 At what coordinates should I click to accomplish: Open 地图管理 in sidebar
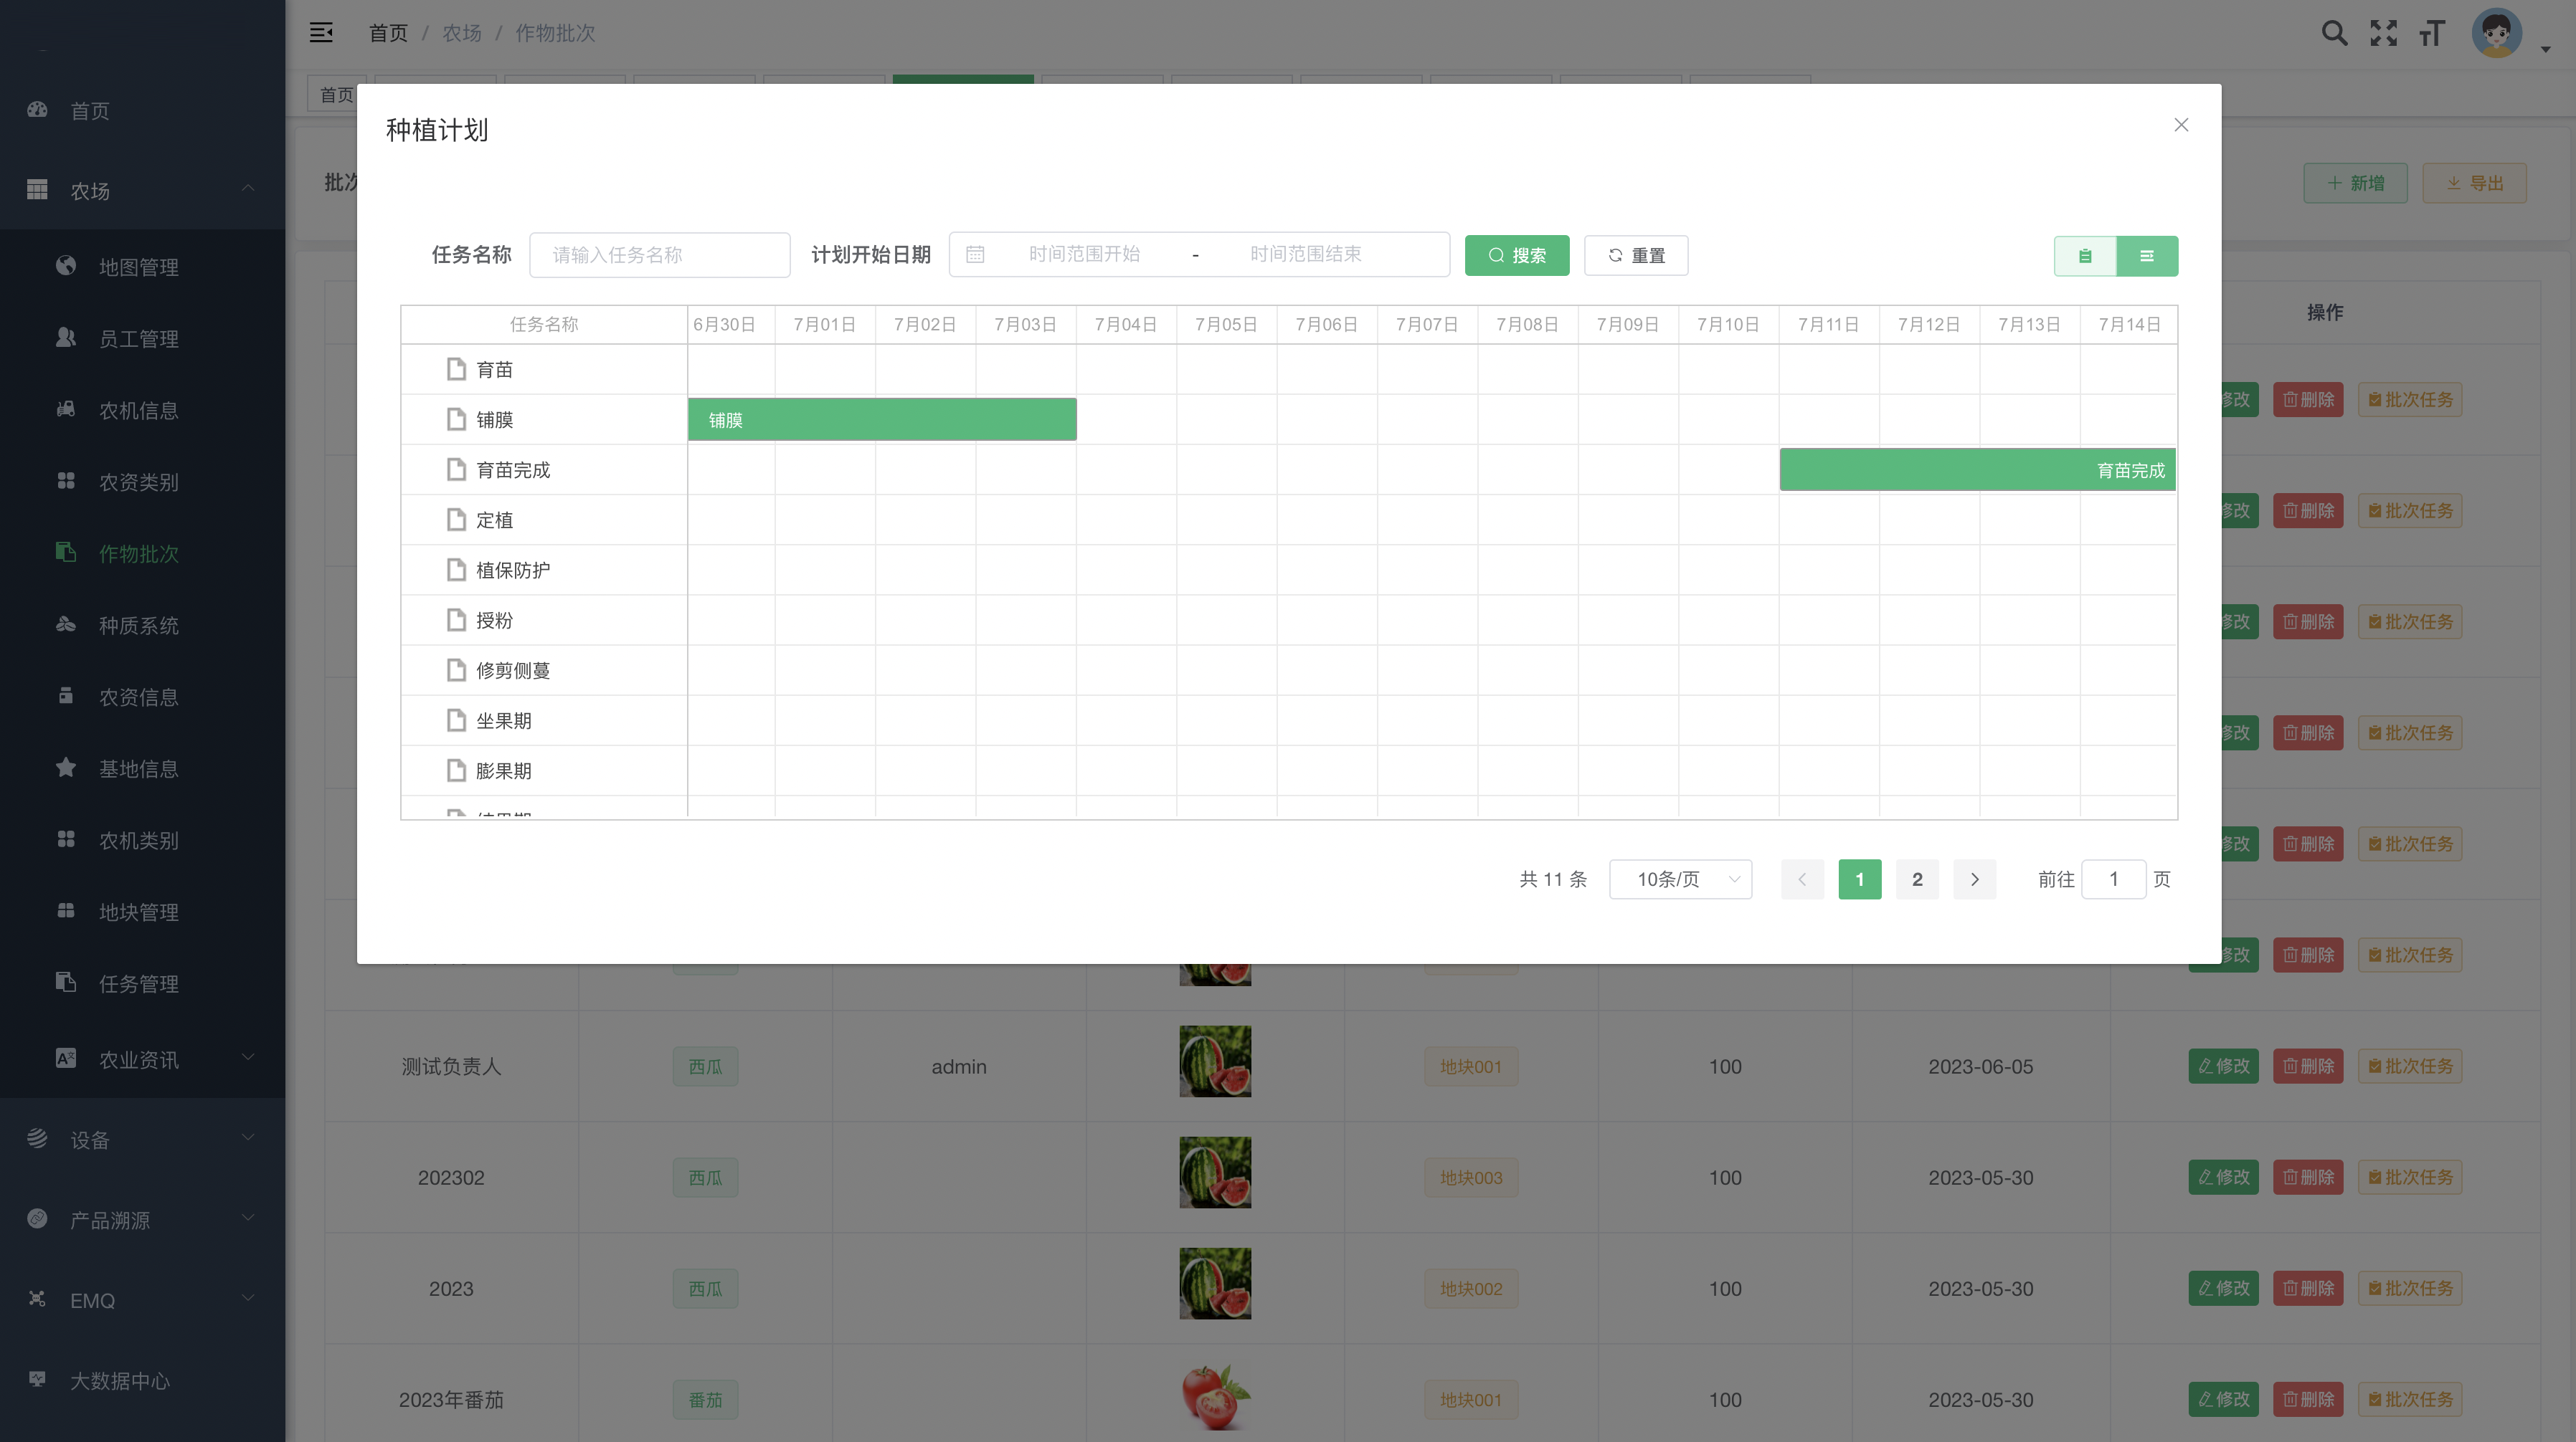click(139, 267)
